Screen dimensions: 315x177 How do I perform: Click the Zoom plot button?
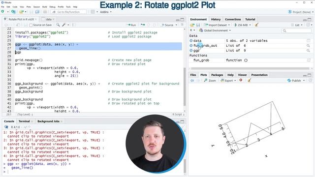click(210, 81)
